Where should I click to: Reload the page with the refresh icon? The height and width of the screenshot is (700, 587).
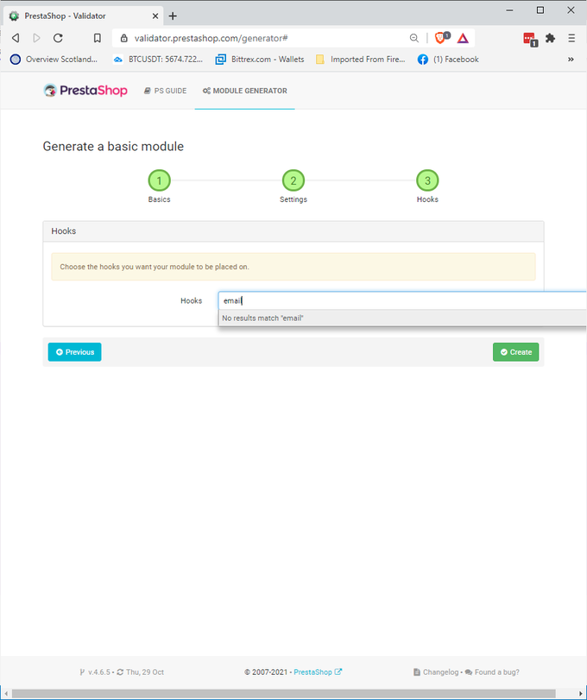58,38
